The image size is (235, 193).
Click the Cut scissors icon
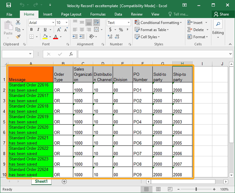18,23
